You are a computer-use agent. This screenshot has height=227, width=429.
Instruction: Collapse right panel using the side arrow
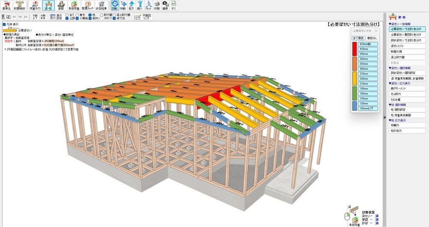pos(385,118)
